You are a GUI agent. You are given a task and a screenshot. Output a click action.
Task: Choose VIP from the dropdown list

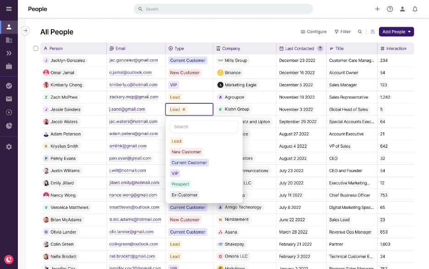175,173
